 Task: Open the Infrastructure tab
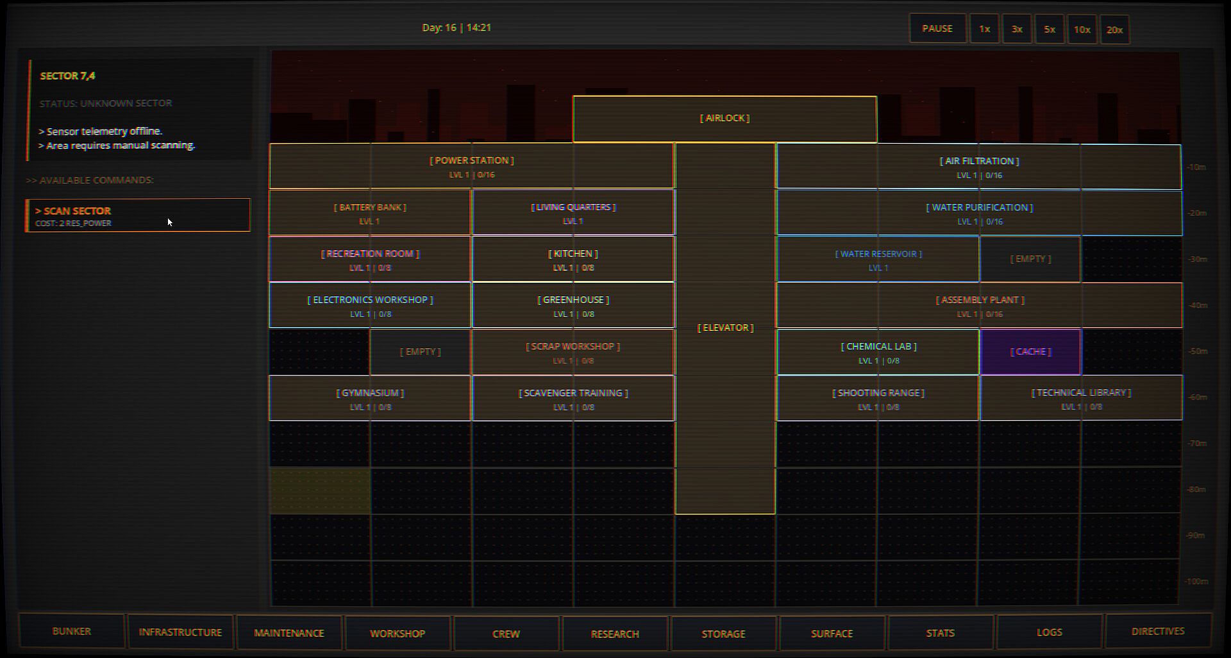180,632
